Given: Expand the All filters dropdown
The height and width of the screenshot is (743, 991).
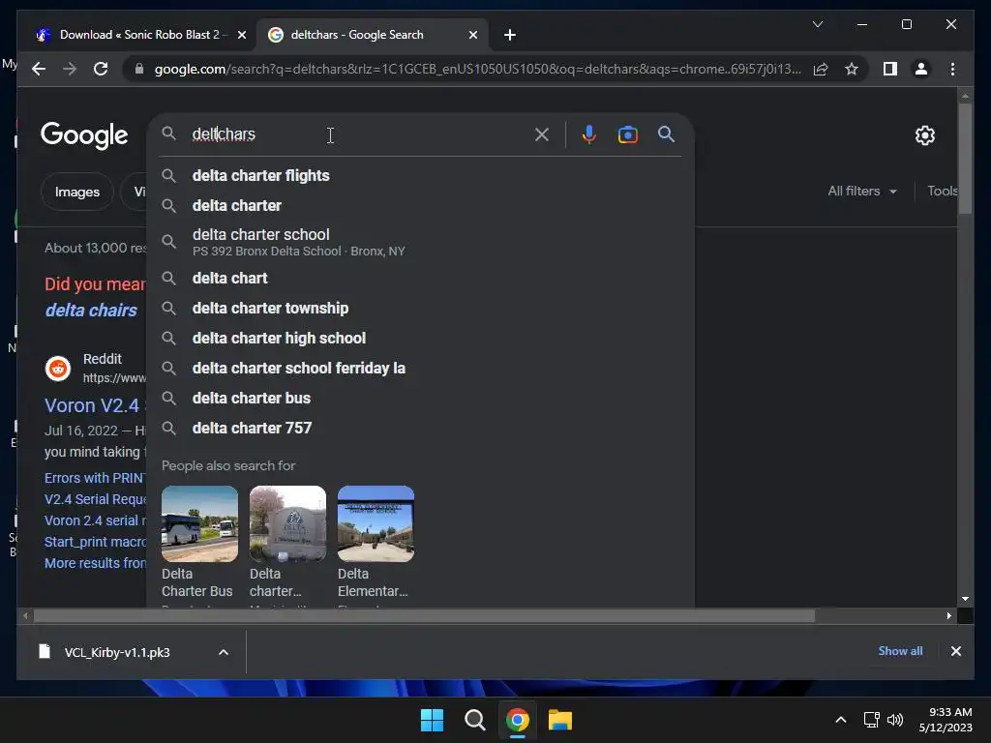Looking at the screenshot, I should [x=862, y=191].
